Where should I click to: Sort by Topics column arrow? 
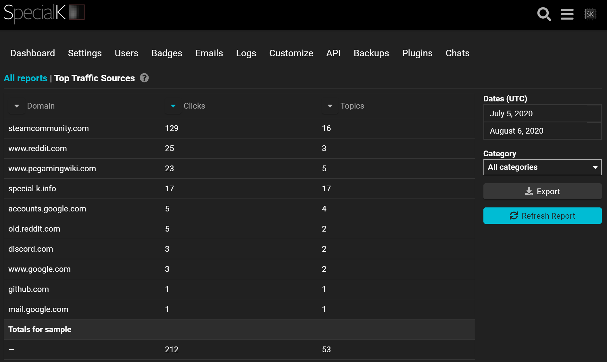330,106
